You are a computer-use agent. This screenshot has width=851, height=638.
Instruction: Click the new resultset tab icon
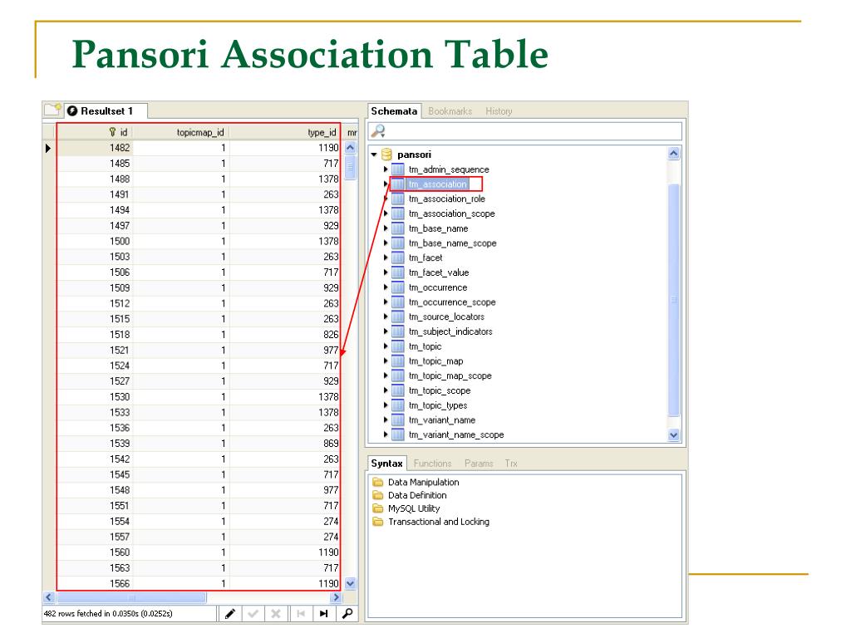pos(52,110)
